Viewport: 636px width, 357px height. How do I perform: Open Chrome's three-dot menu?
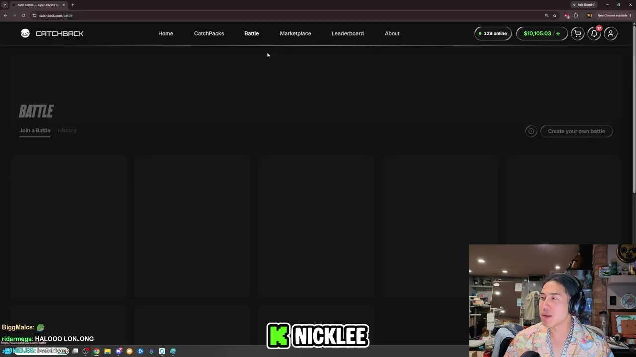631,15
